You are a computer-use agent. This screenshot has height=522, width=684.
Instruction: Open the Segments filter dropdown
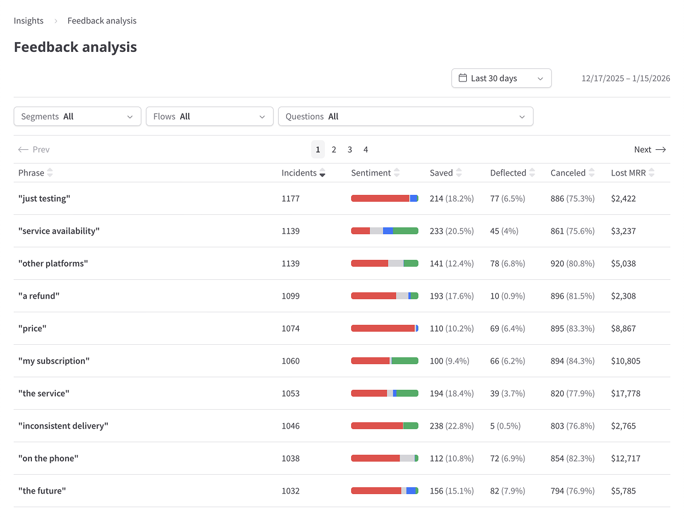(x=77, y=116)
